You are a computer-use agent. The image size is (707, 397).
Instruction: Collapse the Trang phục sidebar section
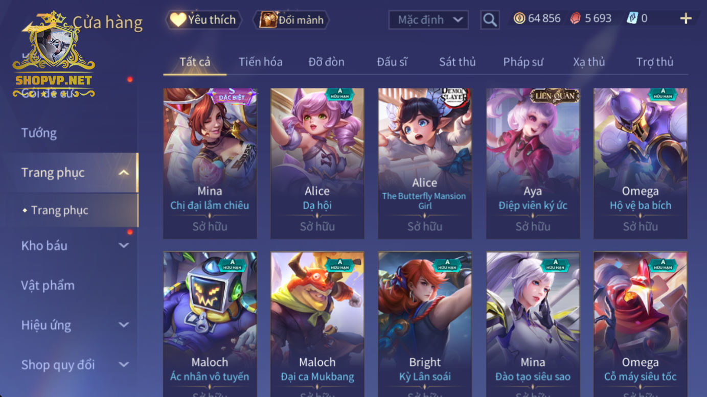click(124, 173)
